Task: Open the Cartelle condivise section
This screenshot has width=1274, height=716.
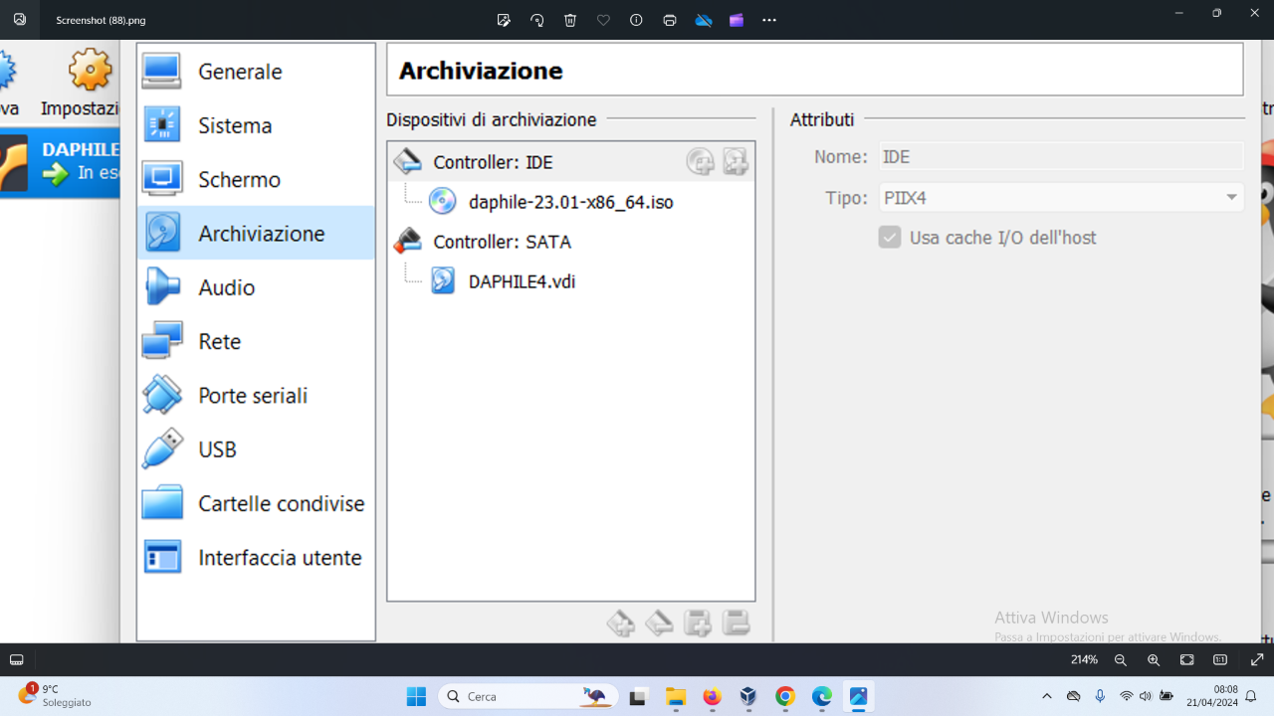Action: [x=256, y=503]
